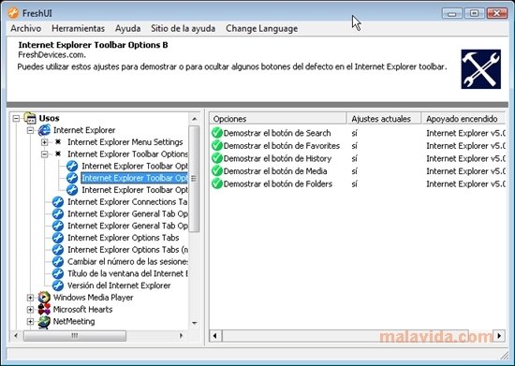The height and width of the screenshot is (366, 515).
Task: Click gear icon beside Internet Explorer Toolbar Options
Action: point(58,154)
